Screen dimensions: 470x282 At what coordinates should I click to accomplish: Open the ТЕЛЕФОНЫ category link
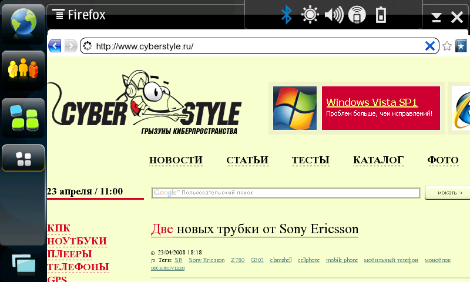click(x=78, y=267)
